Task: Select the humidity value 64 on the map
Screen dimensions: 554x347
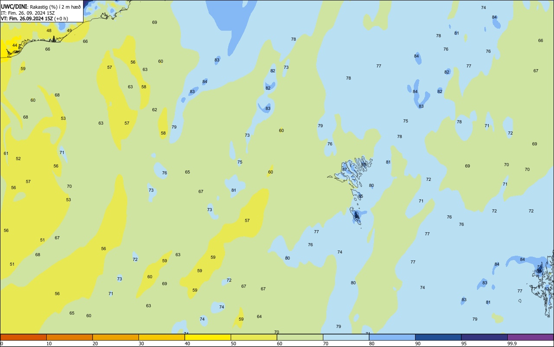Action: (259, 316)
